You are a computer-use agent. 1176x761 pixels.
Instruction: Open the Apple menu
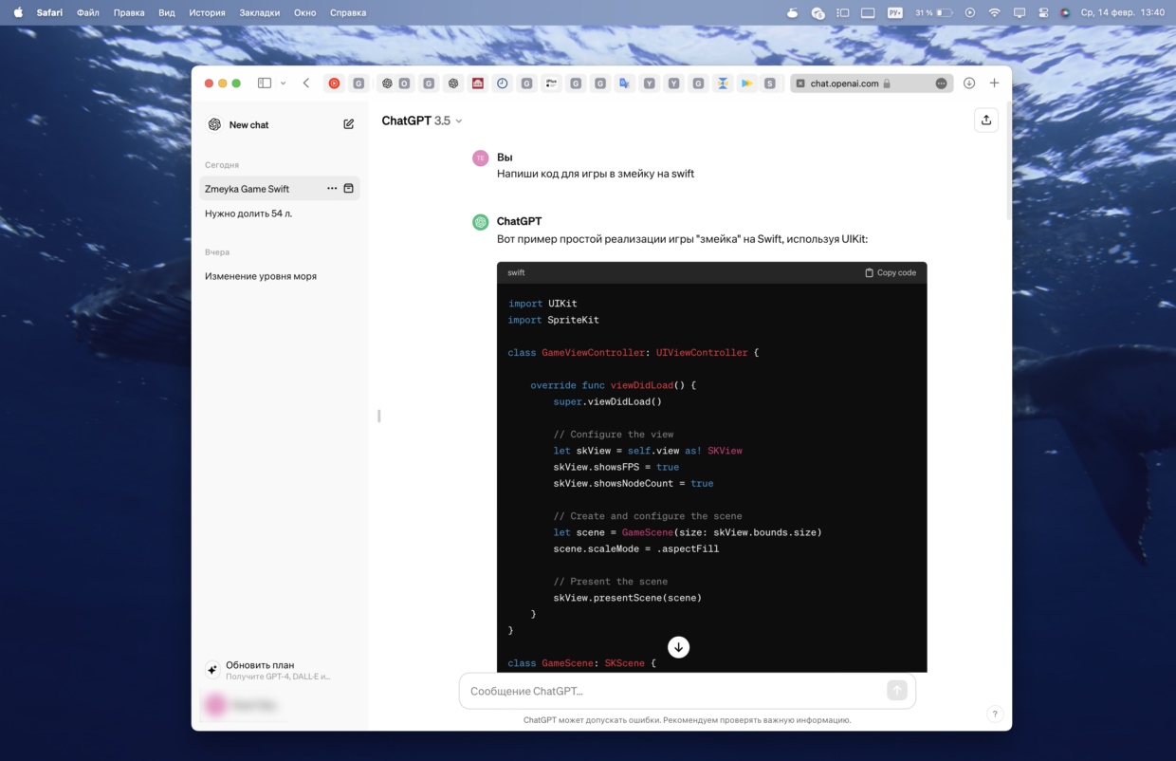click(x=18, y=12)
